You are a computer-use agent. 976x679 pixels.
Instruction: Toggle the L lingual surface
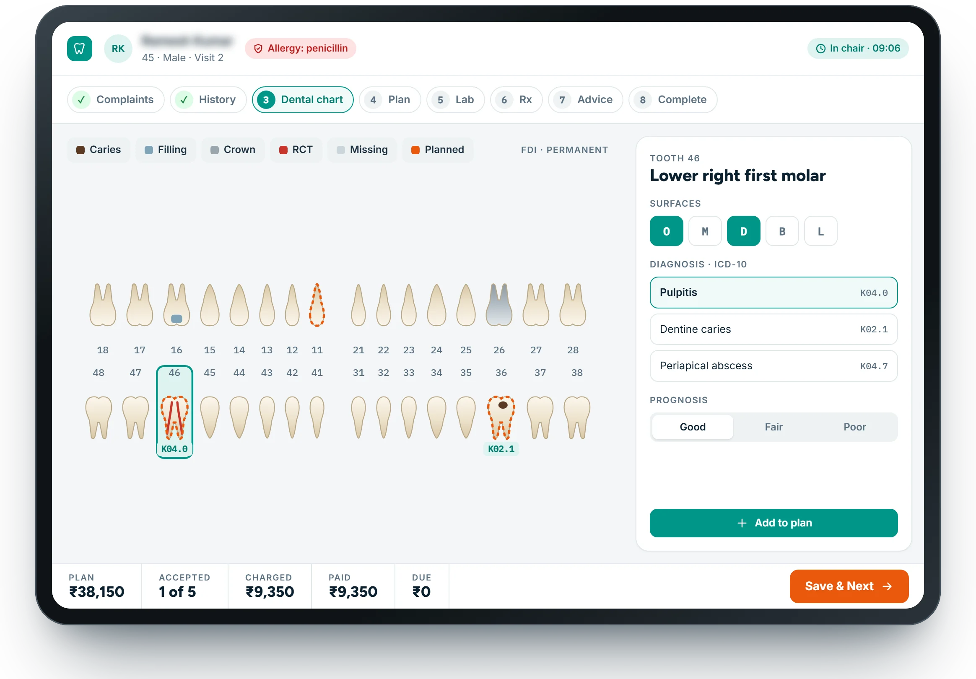tap(821, 231)
